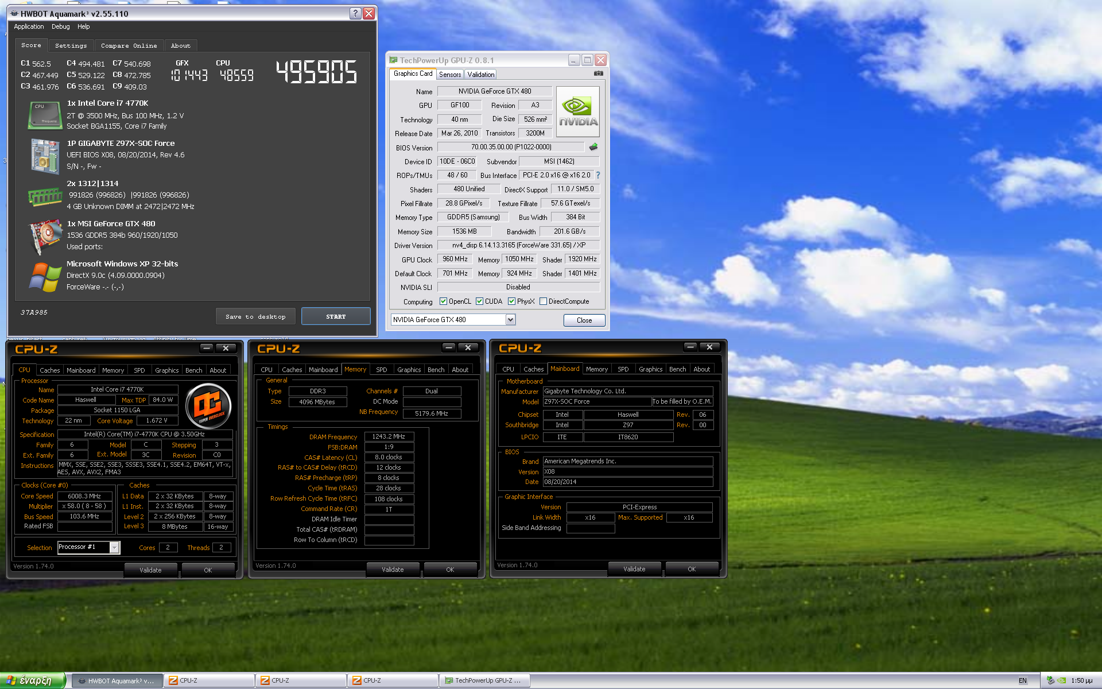Click the HWBOT Aquamark taskbar button

(x=117, y=681)
